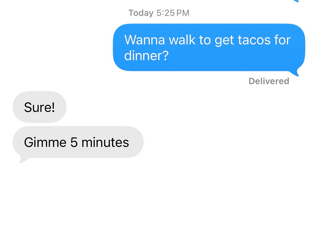Image resolution: width=318 pixels, height=227 pixels.
Task: Click the word "Sure" text itself
Action: [38, 107]
